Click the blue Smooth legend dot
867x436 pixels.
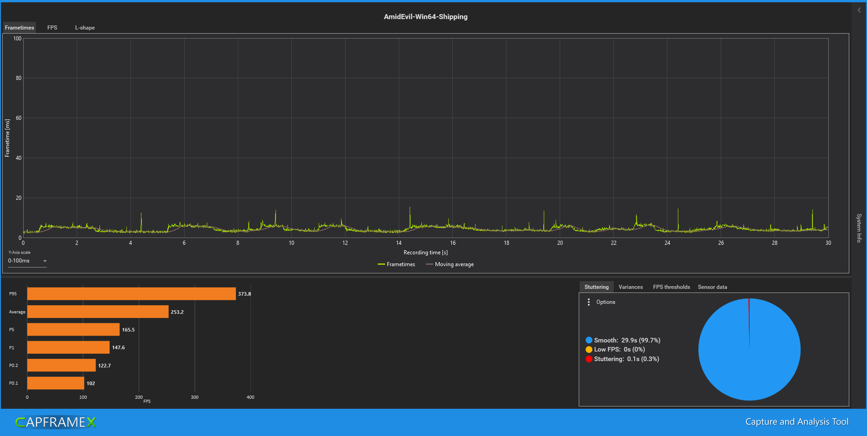pyautogui.click(x=589, y=340)
